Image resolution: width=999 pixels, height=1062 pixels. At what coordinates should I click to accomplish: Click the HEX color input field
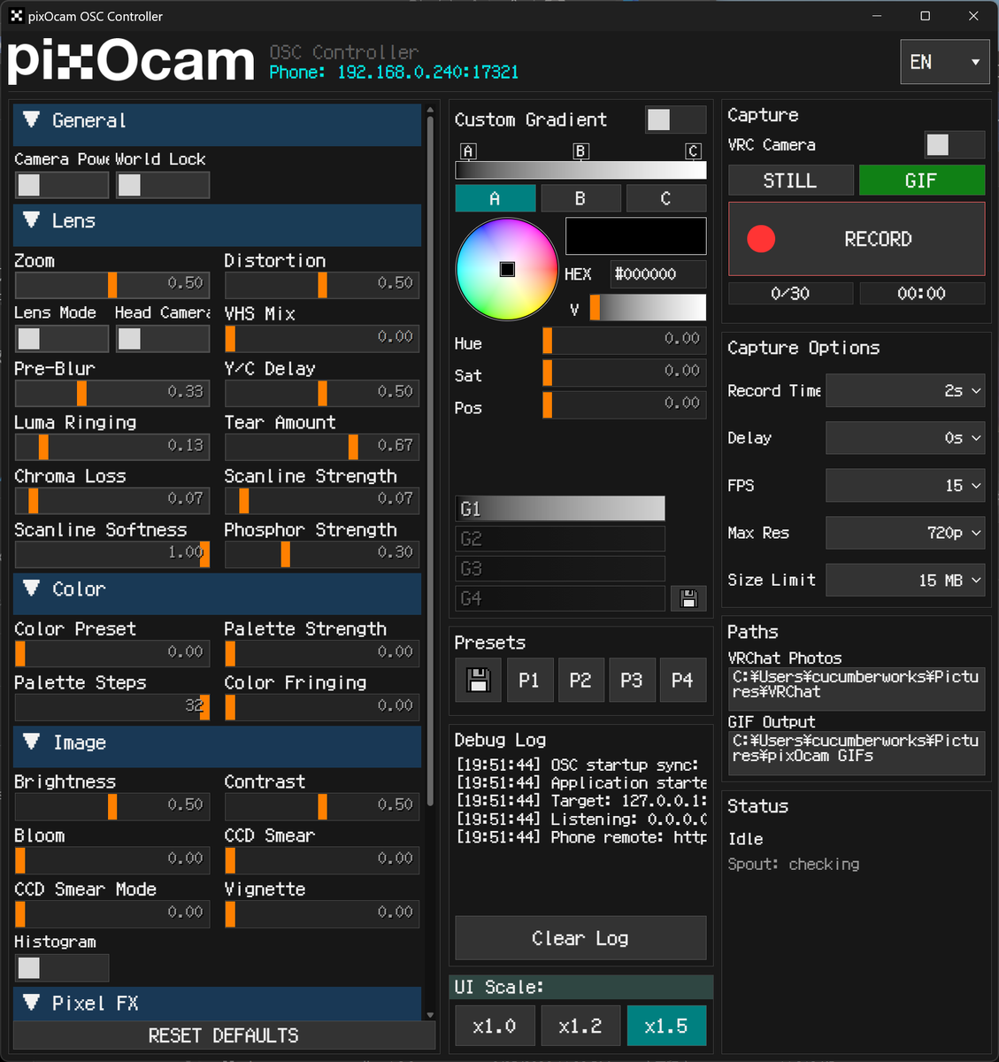[659, 274]
